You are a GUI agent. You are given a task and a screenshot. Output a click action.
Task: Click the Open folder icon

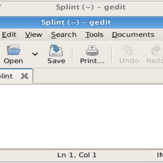click(13, 50)
